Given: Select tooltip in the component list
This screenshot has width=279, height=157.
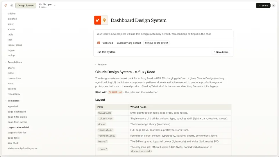Looking at the screenshot, I should click(x=11, y=55).
